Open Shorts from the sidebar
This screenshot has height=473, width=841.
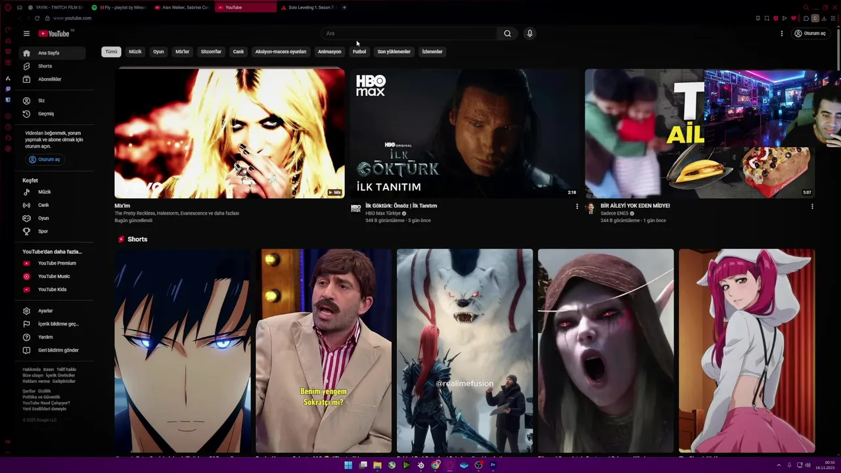[53, 66]
